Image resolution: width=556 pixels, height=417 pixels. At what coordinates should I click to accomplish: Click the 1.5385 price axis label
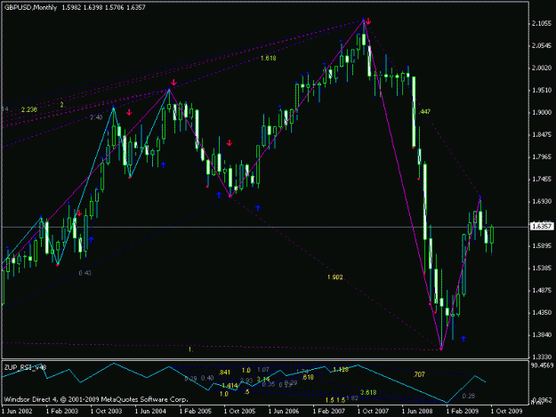[x=542, y=269]
